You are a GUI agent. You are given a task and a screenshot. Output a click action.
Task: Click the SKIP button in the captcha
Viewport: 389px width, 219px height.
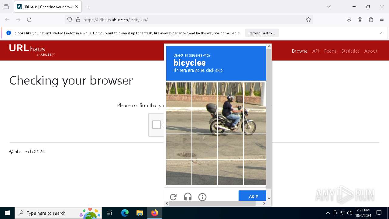tap(253, 196)
